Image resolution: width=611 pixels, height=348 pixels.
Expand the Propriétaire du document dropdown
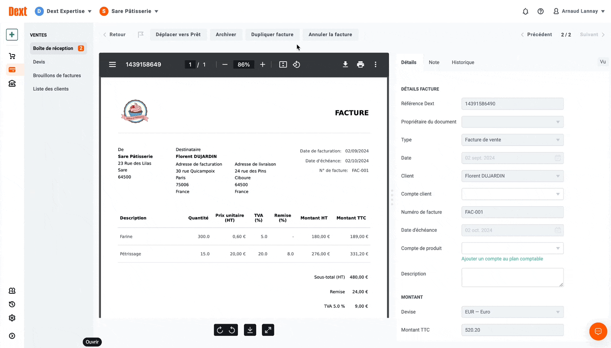click(x=512, y=122)
